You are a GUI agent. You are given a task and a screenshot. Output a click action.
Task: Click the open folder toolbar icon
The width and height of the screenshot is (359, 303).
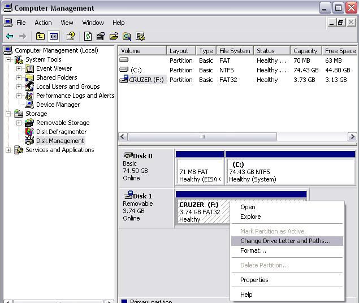click(x=114, y=37)
